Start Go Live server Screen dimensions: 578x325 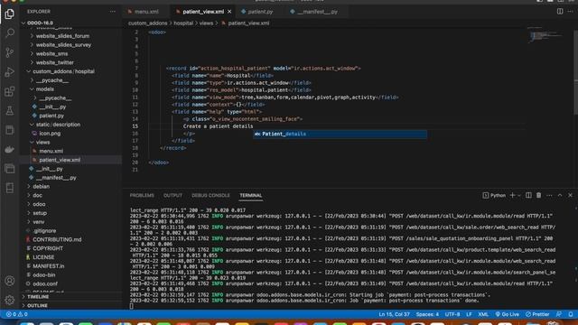[507, 314]
